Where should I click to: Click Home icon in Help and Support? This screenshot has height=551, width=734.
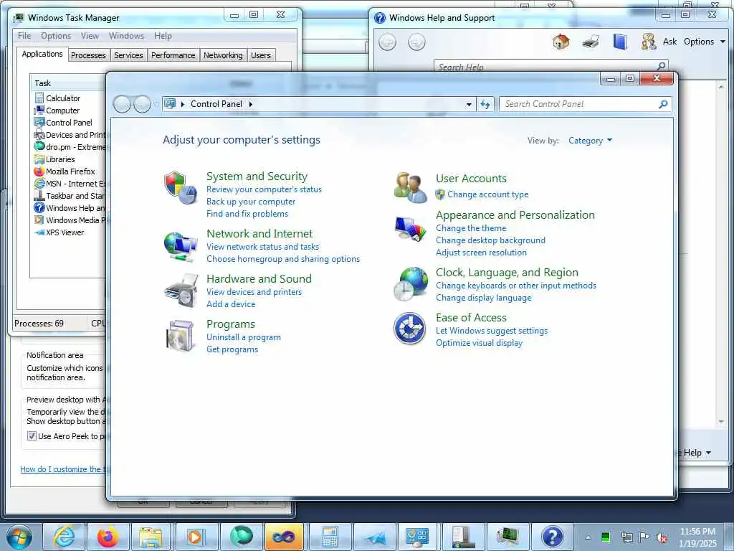pyautogui.click(x=561, y=42)
